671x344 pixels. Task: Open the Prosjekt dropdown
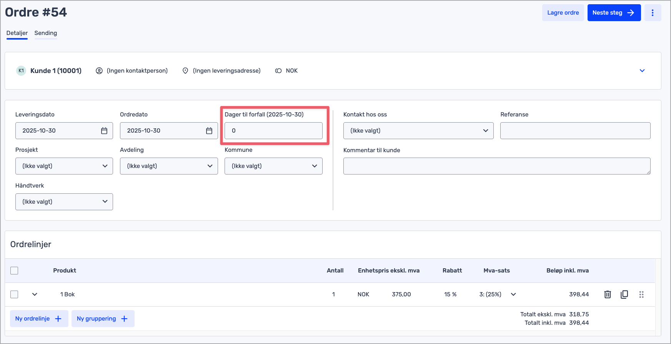point(64,166)
